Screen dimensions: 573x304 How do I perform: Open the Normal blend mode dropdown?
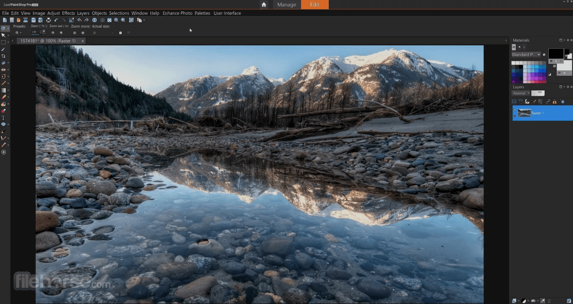[x=521, y=93]
